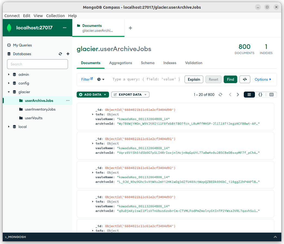This screenshot has width=284, height=244.
Task: Switch to the Aggregations tab
Action: (x=121, y=63)
